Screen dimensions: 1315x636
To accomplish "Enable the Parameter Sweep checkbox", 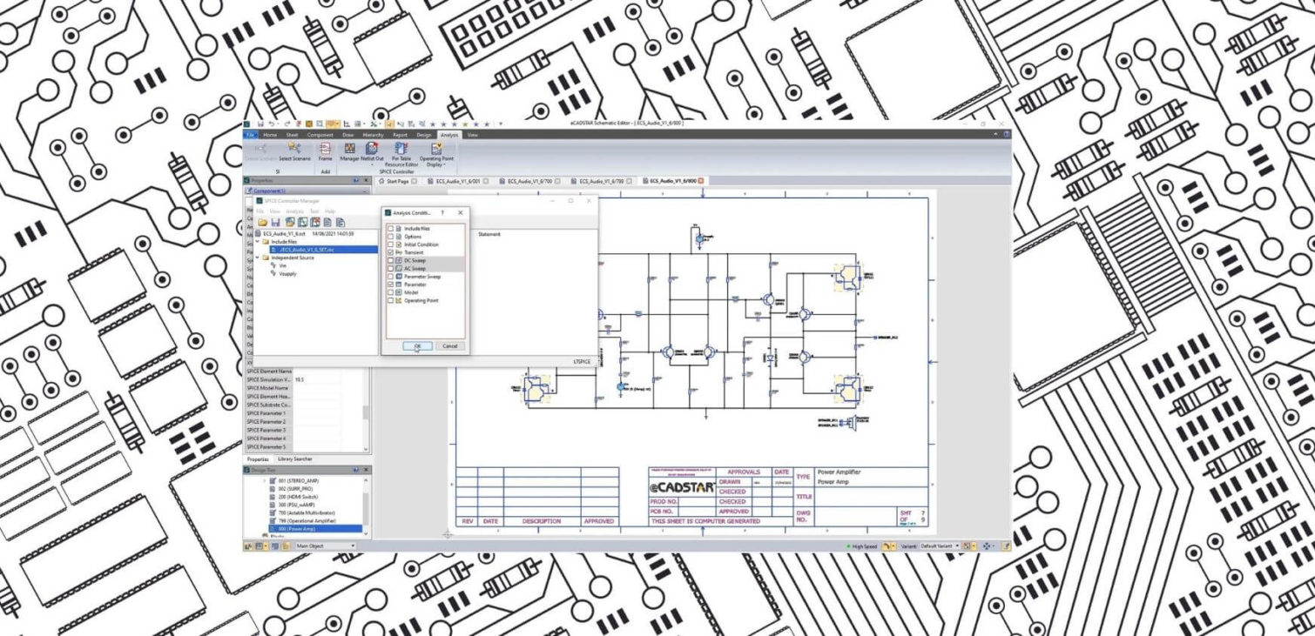I will pyautogui.click(x=390, y=277).
